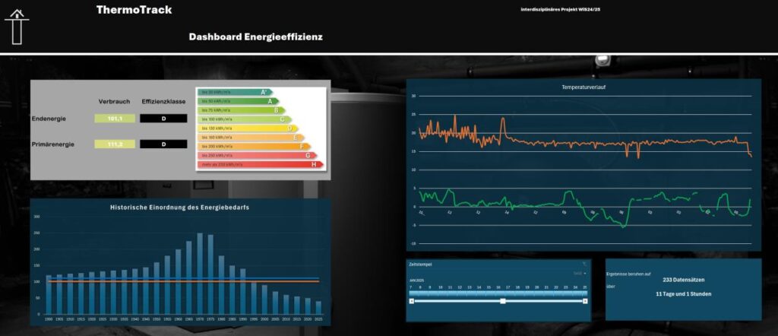Open the time level dropdown in Zeitstempel slicer
The height and width of the screenshot is (336, 778).
(580, 273)
